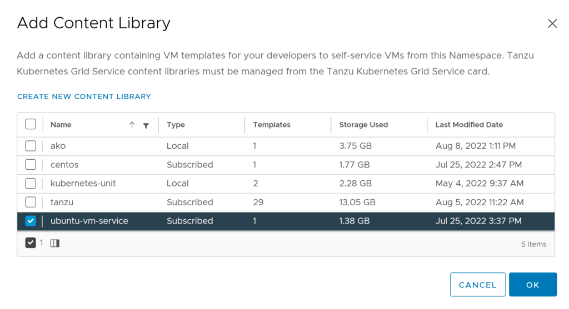
Task: Sort by Last Modified Date header
Action: [469, 125]
